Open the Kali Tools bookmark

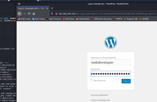tap(39, 19)
